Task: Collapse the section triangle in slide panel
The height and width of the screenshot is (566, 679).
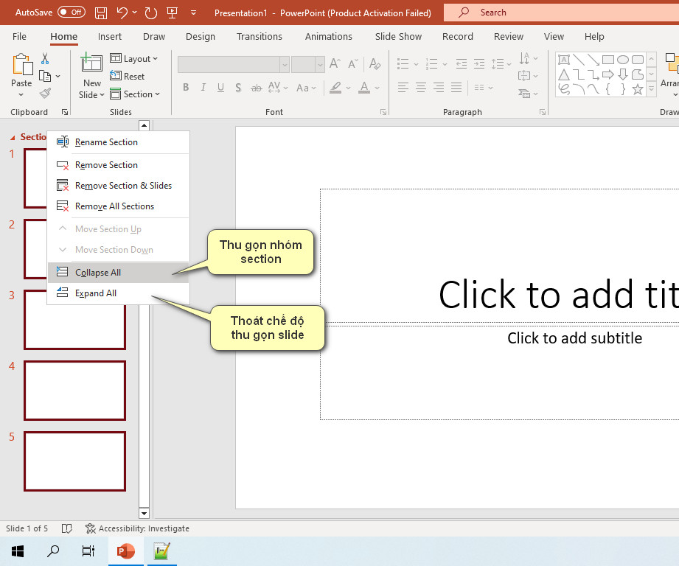Action: click(13, 137)
